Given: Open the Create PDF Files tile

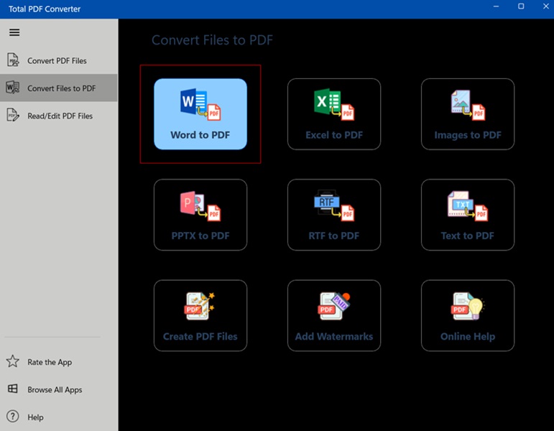Looking at the screenshot, I should click(x=200, y=315).
